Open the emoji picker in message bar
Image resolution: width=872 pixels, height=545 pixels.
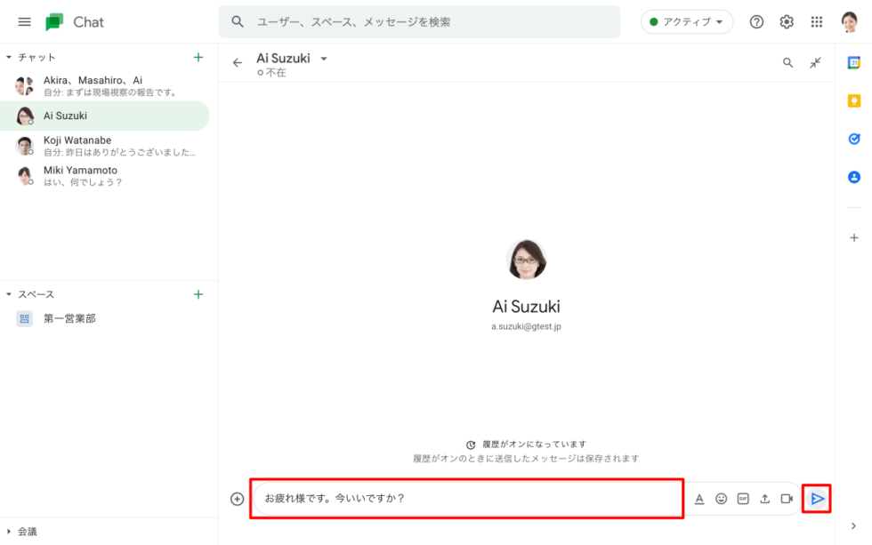point(722,499)
